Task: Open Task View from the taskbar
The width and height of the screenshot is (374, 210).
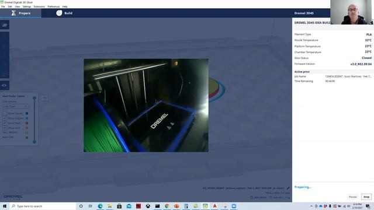Action: click(x=91, y=206)
